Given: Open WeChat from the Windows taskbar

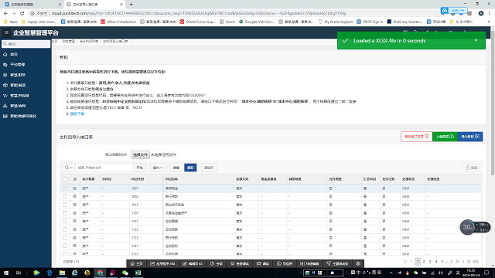Looking at the screenshot, I should pos(125,273).
